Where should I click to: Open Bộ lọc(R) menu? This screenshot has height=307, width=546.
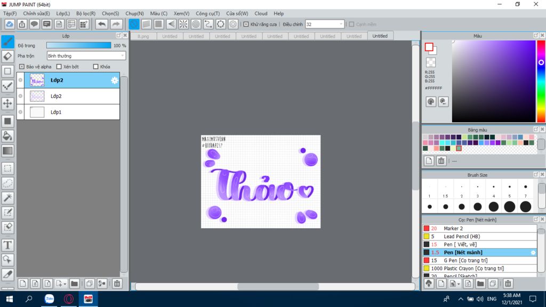tap(86, 13)
